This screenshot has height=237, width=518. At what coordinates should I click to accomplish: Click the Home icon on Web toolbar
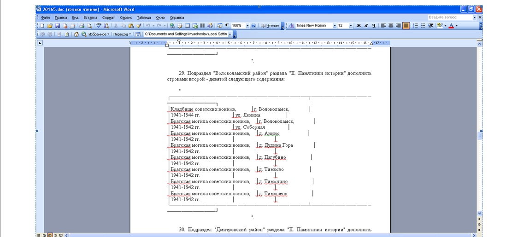tap(77, 34)
